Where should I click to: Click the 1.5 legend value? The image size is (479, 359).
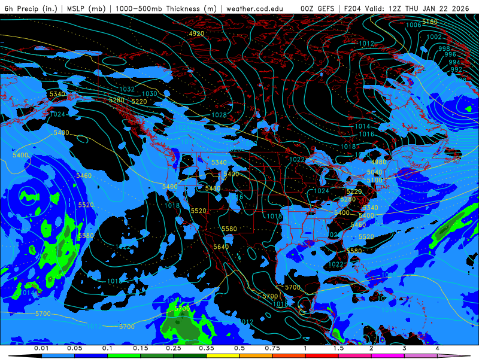tap(338, 348)
